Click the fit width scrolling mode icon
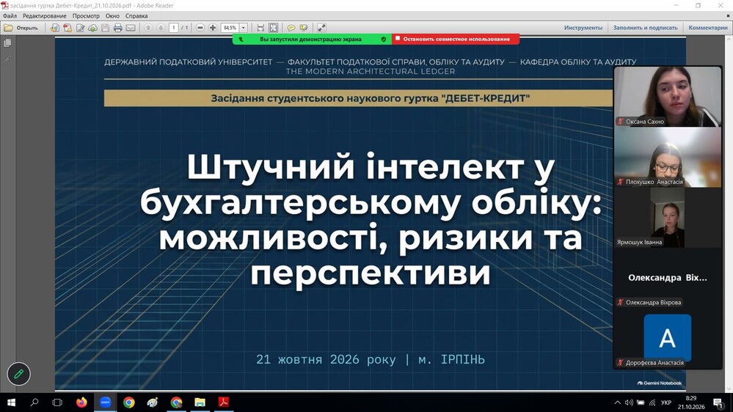 click(261, 28)
